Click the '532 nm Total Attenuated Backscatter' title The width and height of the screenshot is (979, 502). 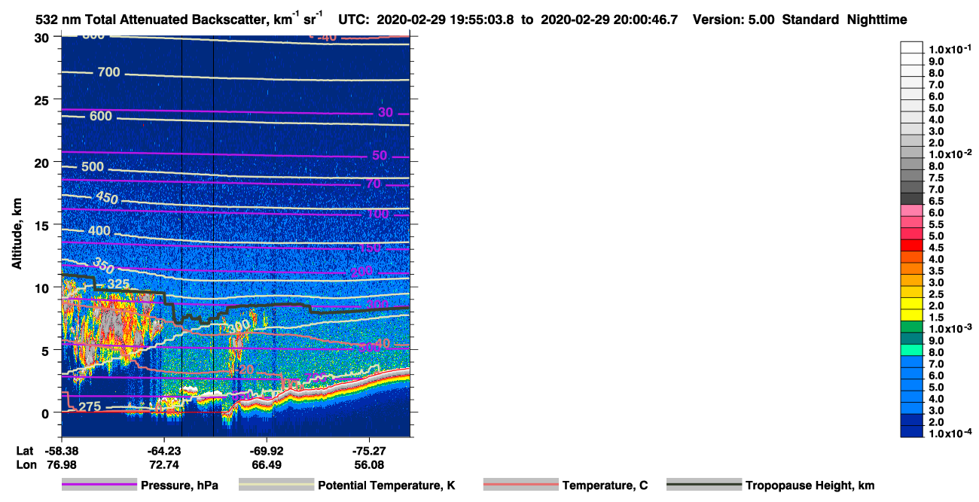[x=153, y=20]
